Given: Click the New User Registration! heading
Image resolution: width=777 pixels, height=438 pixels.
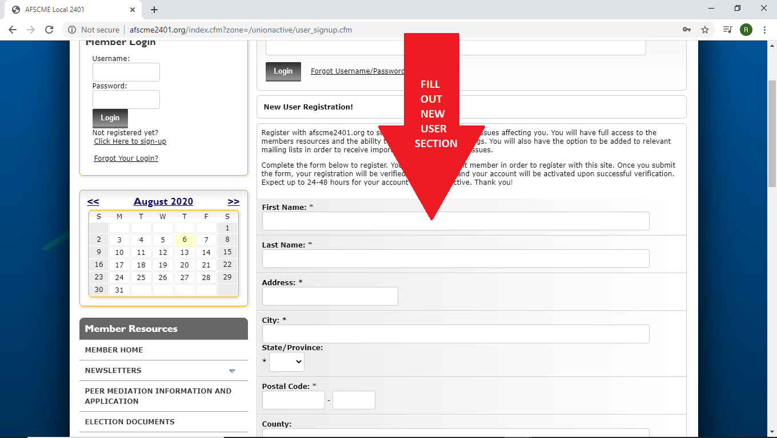Looking at the screenshot, I should pyautogui.click(x=309, y=107).
